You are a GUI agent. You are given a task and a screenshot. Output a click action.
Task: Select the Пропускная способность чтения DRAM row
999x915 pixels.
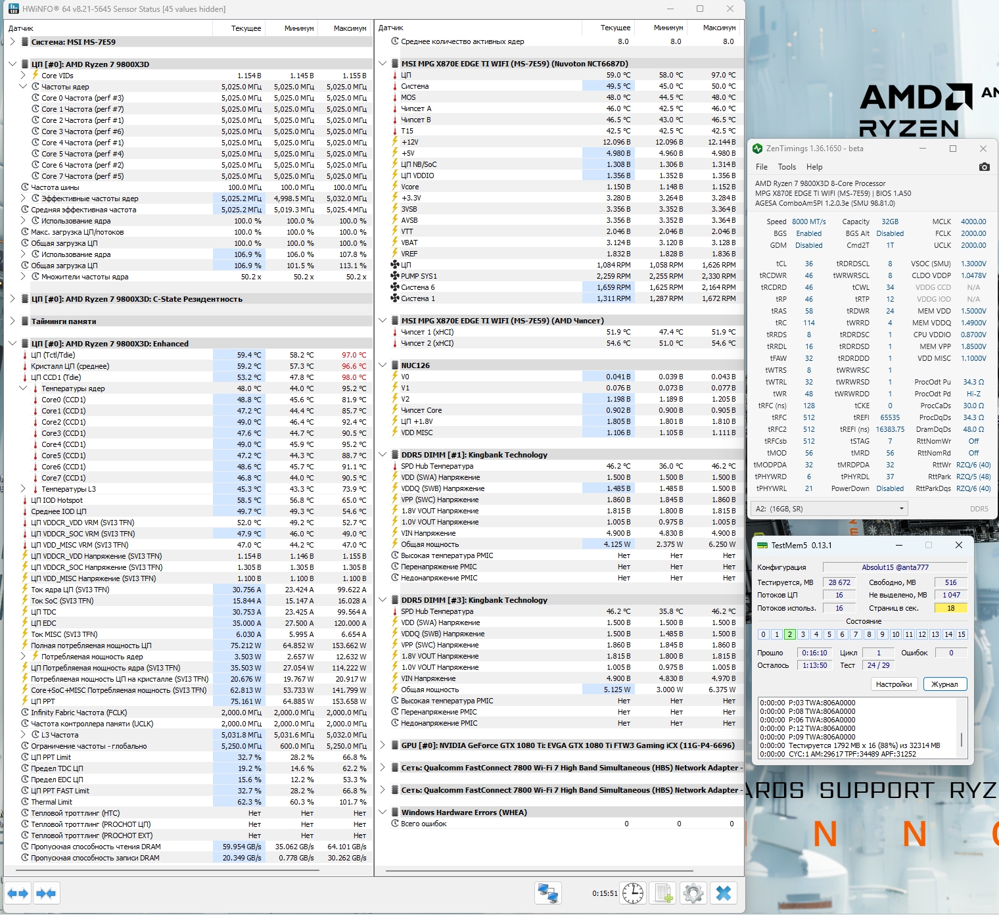[187, 847]
